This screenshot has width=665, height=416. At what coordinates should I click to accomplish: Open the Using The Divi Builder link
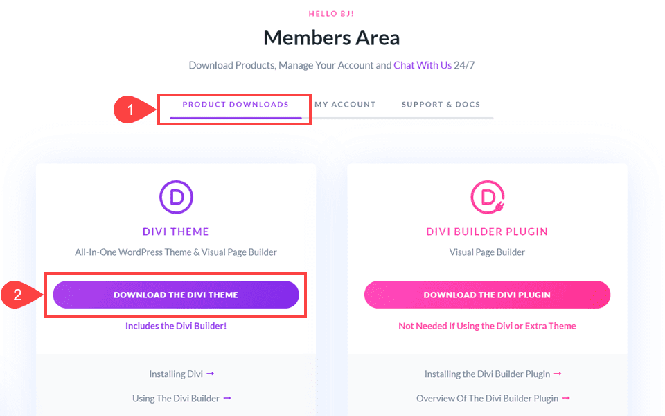click(177, 398)
